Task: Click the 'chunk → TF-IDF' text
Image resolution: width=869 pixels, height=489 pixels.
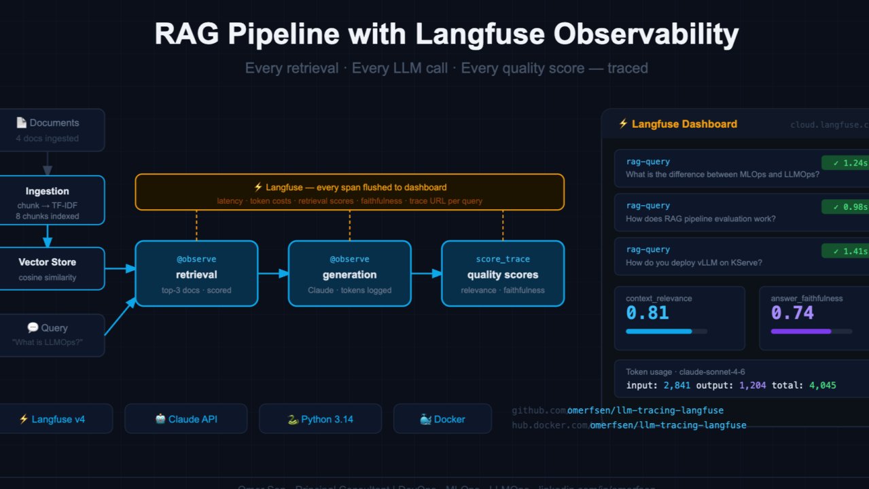Action: click(x=48, y=205)
